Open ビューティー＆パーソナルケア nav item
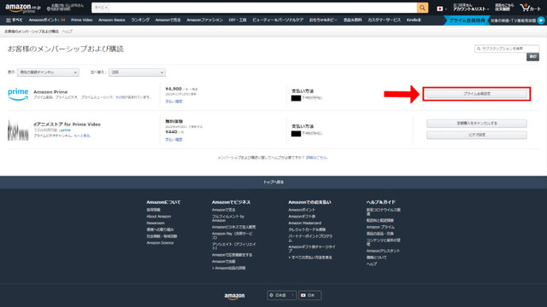547x307 pixels. click(x=278, y=20)
